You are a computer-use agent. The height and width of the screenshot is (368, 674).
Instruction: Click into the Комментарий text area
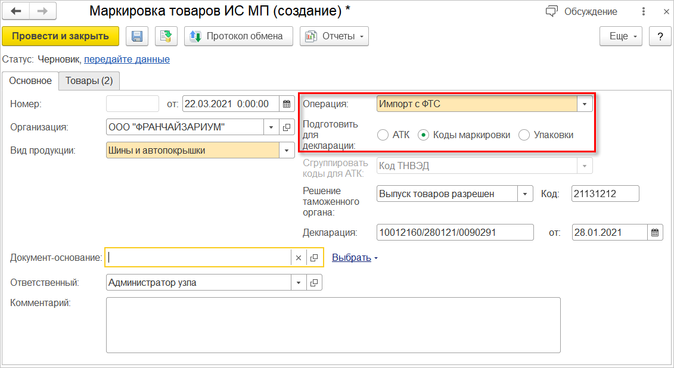click(333, 325)
